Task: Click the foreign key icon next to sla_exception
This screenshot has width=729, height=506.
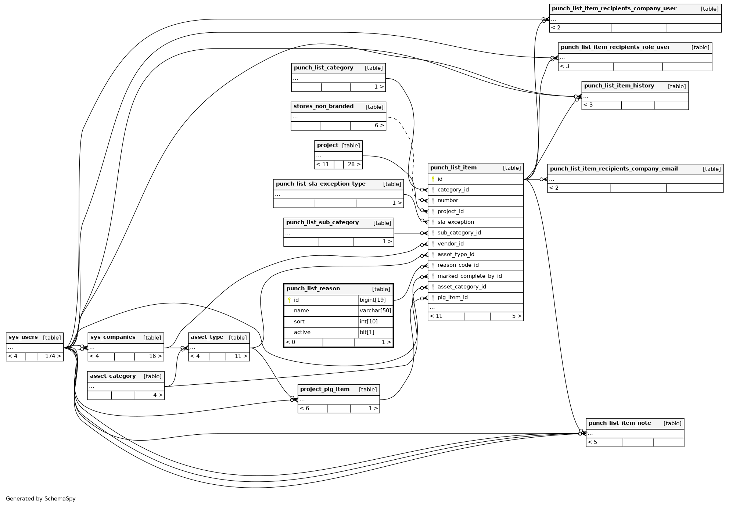Action: click(433, 222)
